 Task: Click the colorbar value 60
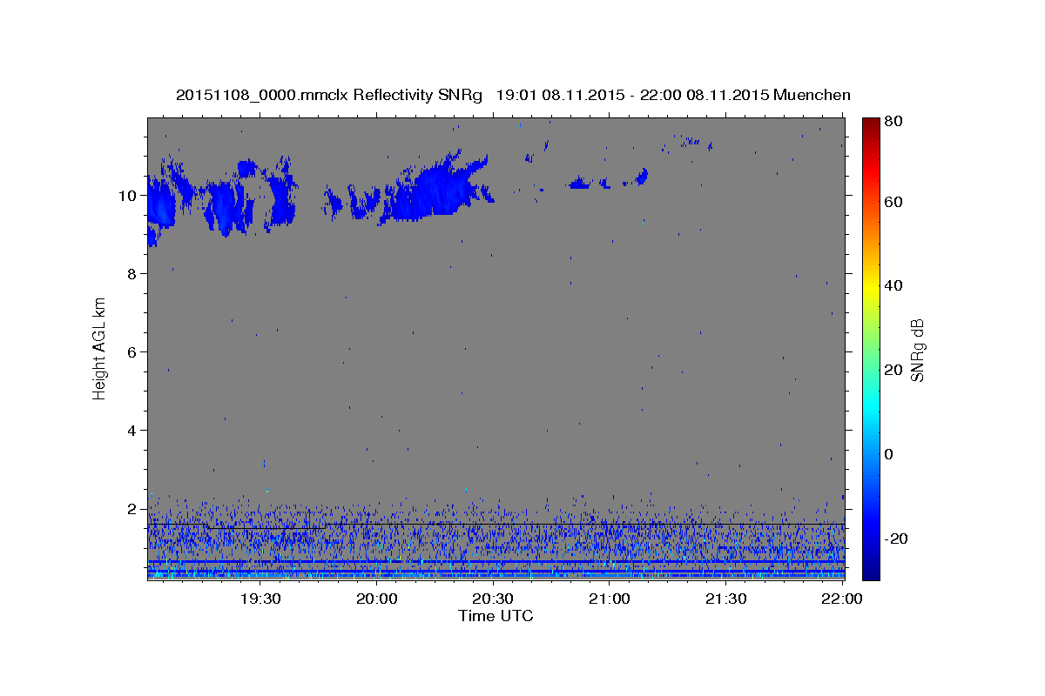(x=893, y=202)
